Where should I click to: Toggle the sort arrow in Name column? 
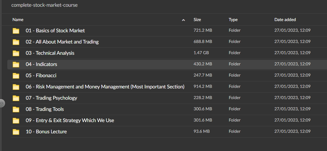tap(183, 20)
